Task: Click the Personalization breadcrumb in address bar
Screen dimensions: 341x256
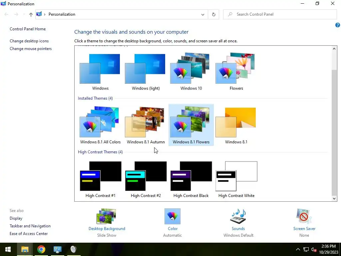Action: coord(62,14)
